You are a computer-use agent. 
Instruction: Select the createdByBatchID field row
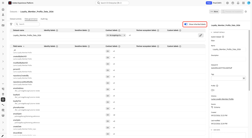pos(108,58)
